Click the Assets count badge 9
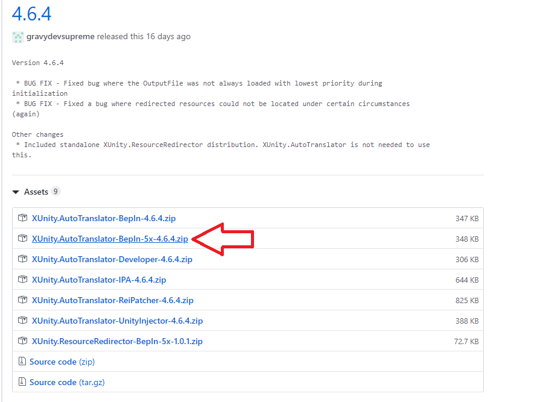Viewport: 546px width, 402px height. pos(56,192)
